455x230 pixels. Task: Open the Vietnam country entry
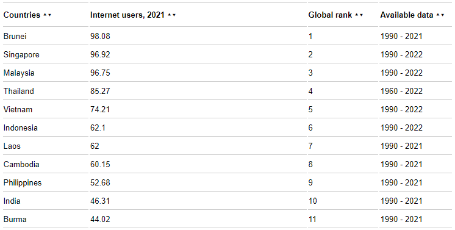18,109
